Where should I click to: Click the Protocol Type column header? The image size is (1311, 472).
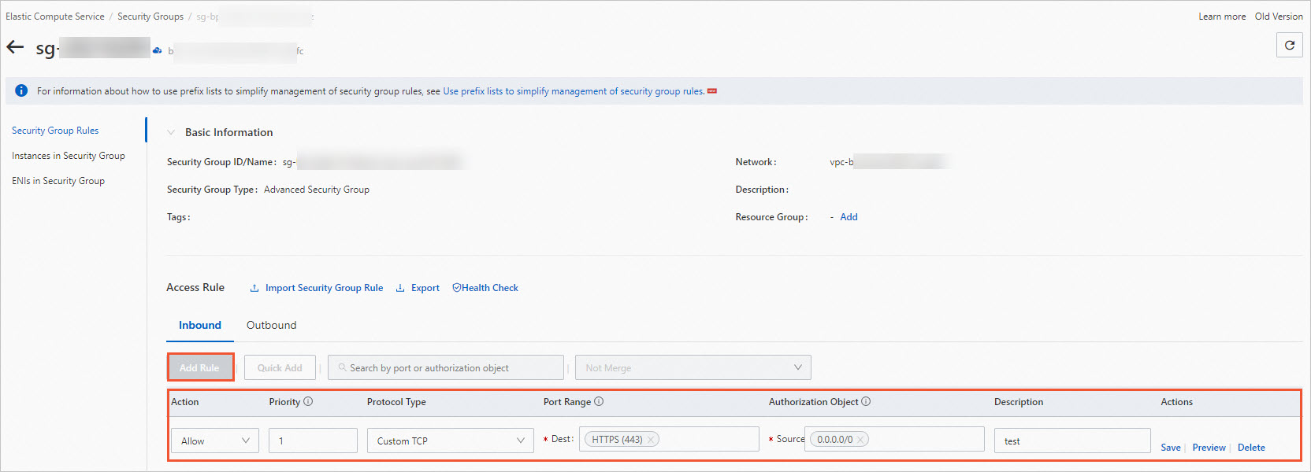point(396,402)
